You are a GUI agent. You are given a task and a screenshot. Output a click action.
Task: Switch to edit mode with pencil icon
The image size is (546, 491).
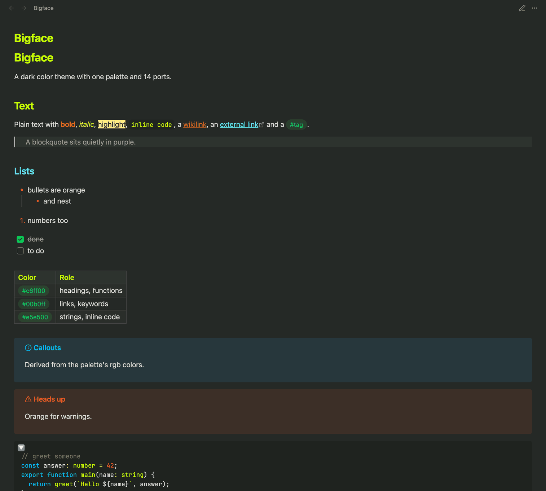(522, 8)
